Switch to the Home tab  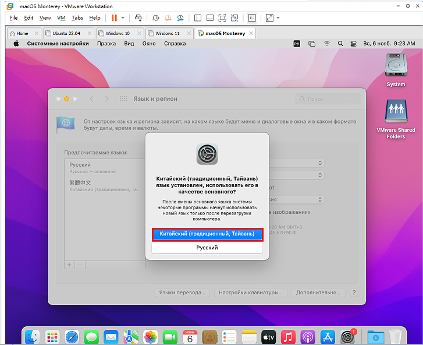tap(22, 33)
